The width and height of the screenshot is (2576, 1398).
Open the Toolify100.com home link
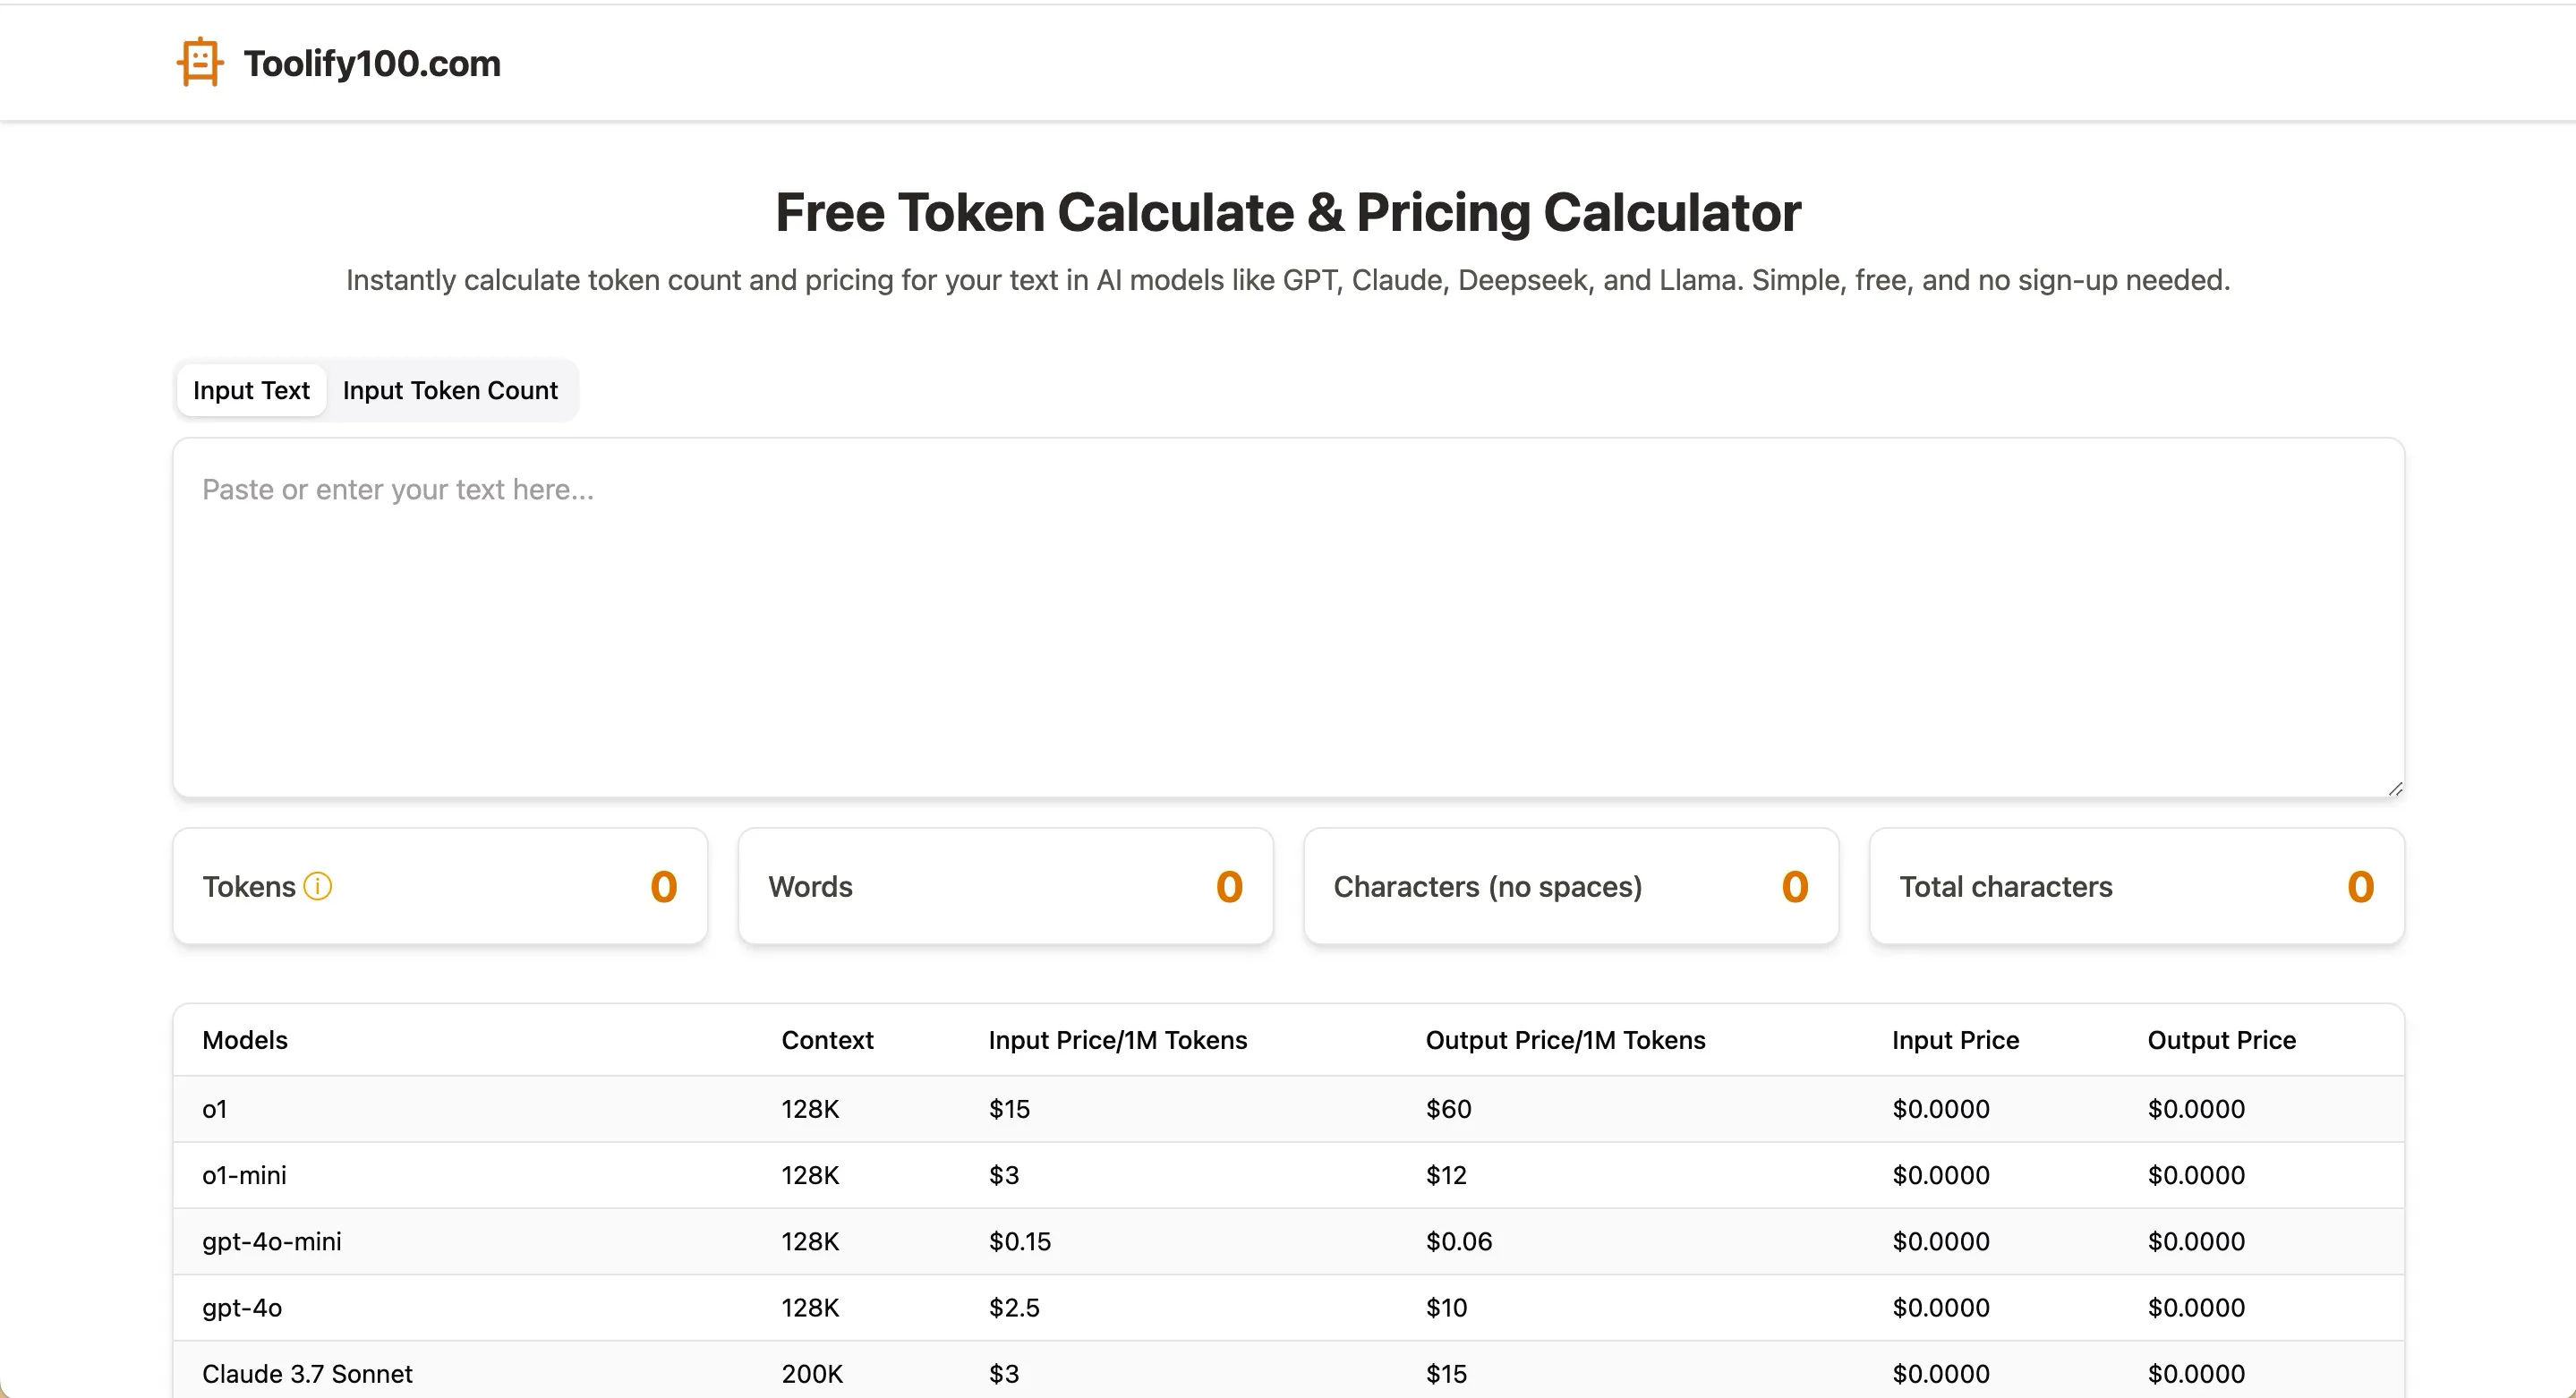point(371,63)
